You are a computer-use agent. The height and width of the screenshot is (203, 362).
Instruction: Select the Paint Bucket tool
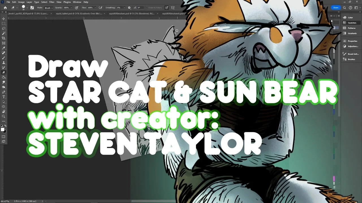point(4,77)
